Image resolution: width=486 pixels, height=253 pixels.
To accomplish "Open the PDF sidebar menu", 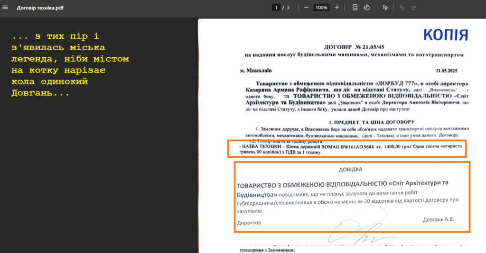I will click(x=6, y=8).
